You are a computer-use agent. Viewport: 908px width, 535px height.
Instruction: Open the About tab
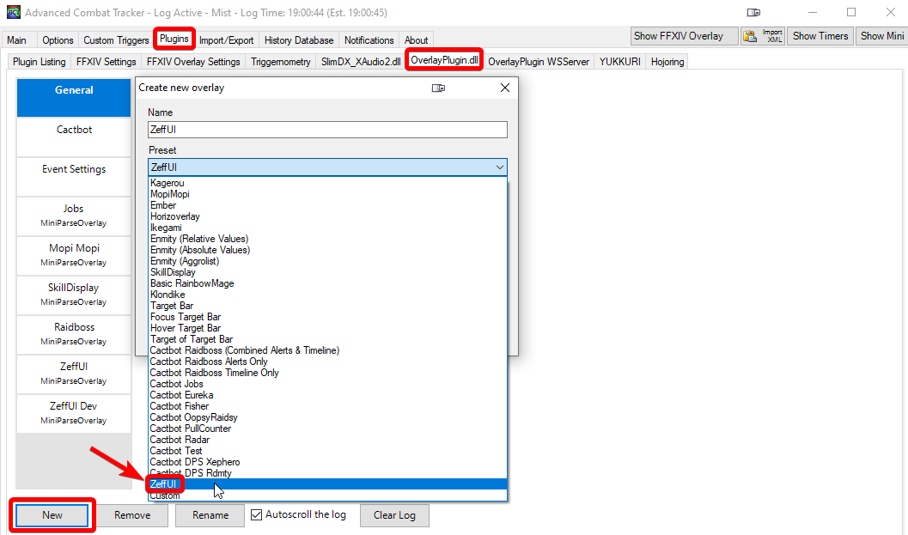(x=417, y=40)
